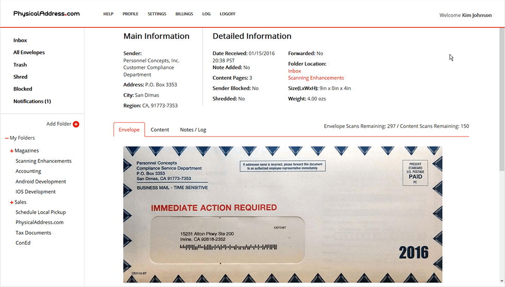Click the red Inbox folder location link

[294, 71]
